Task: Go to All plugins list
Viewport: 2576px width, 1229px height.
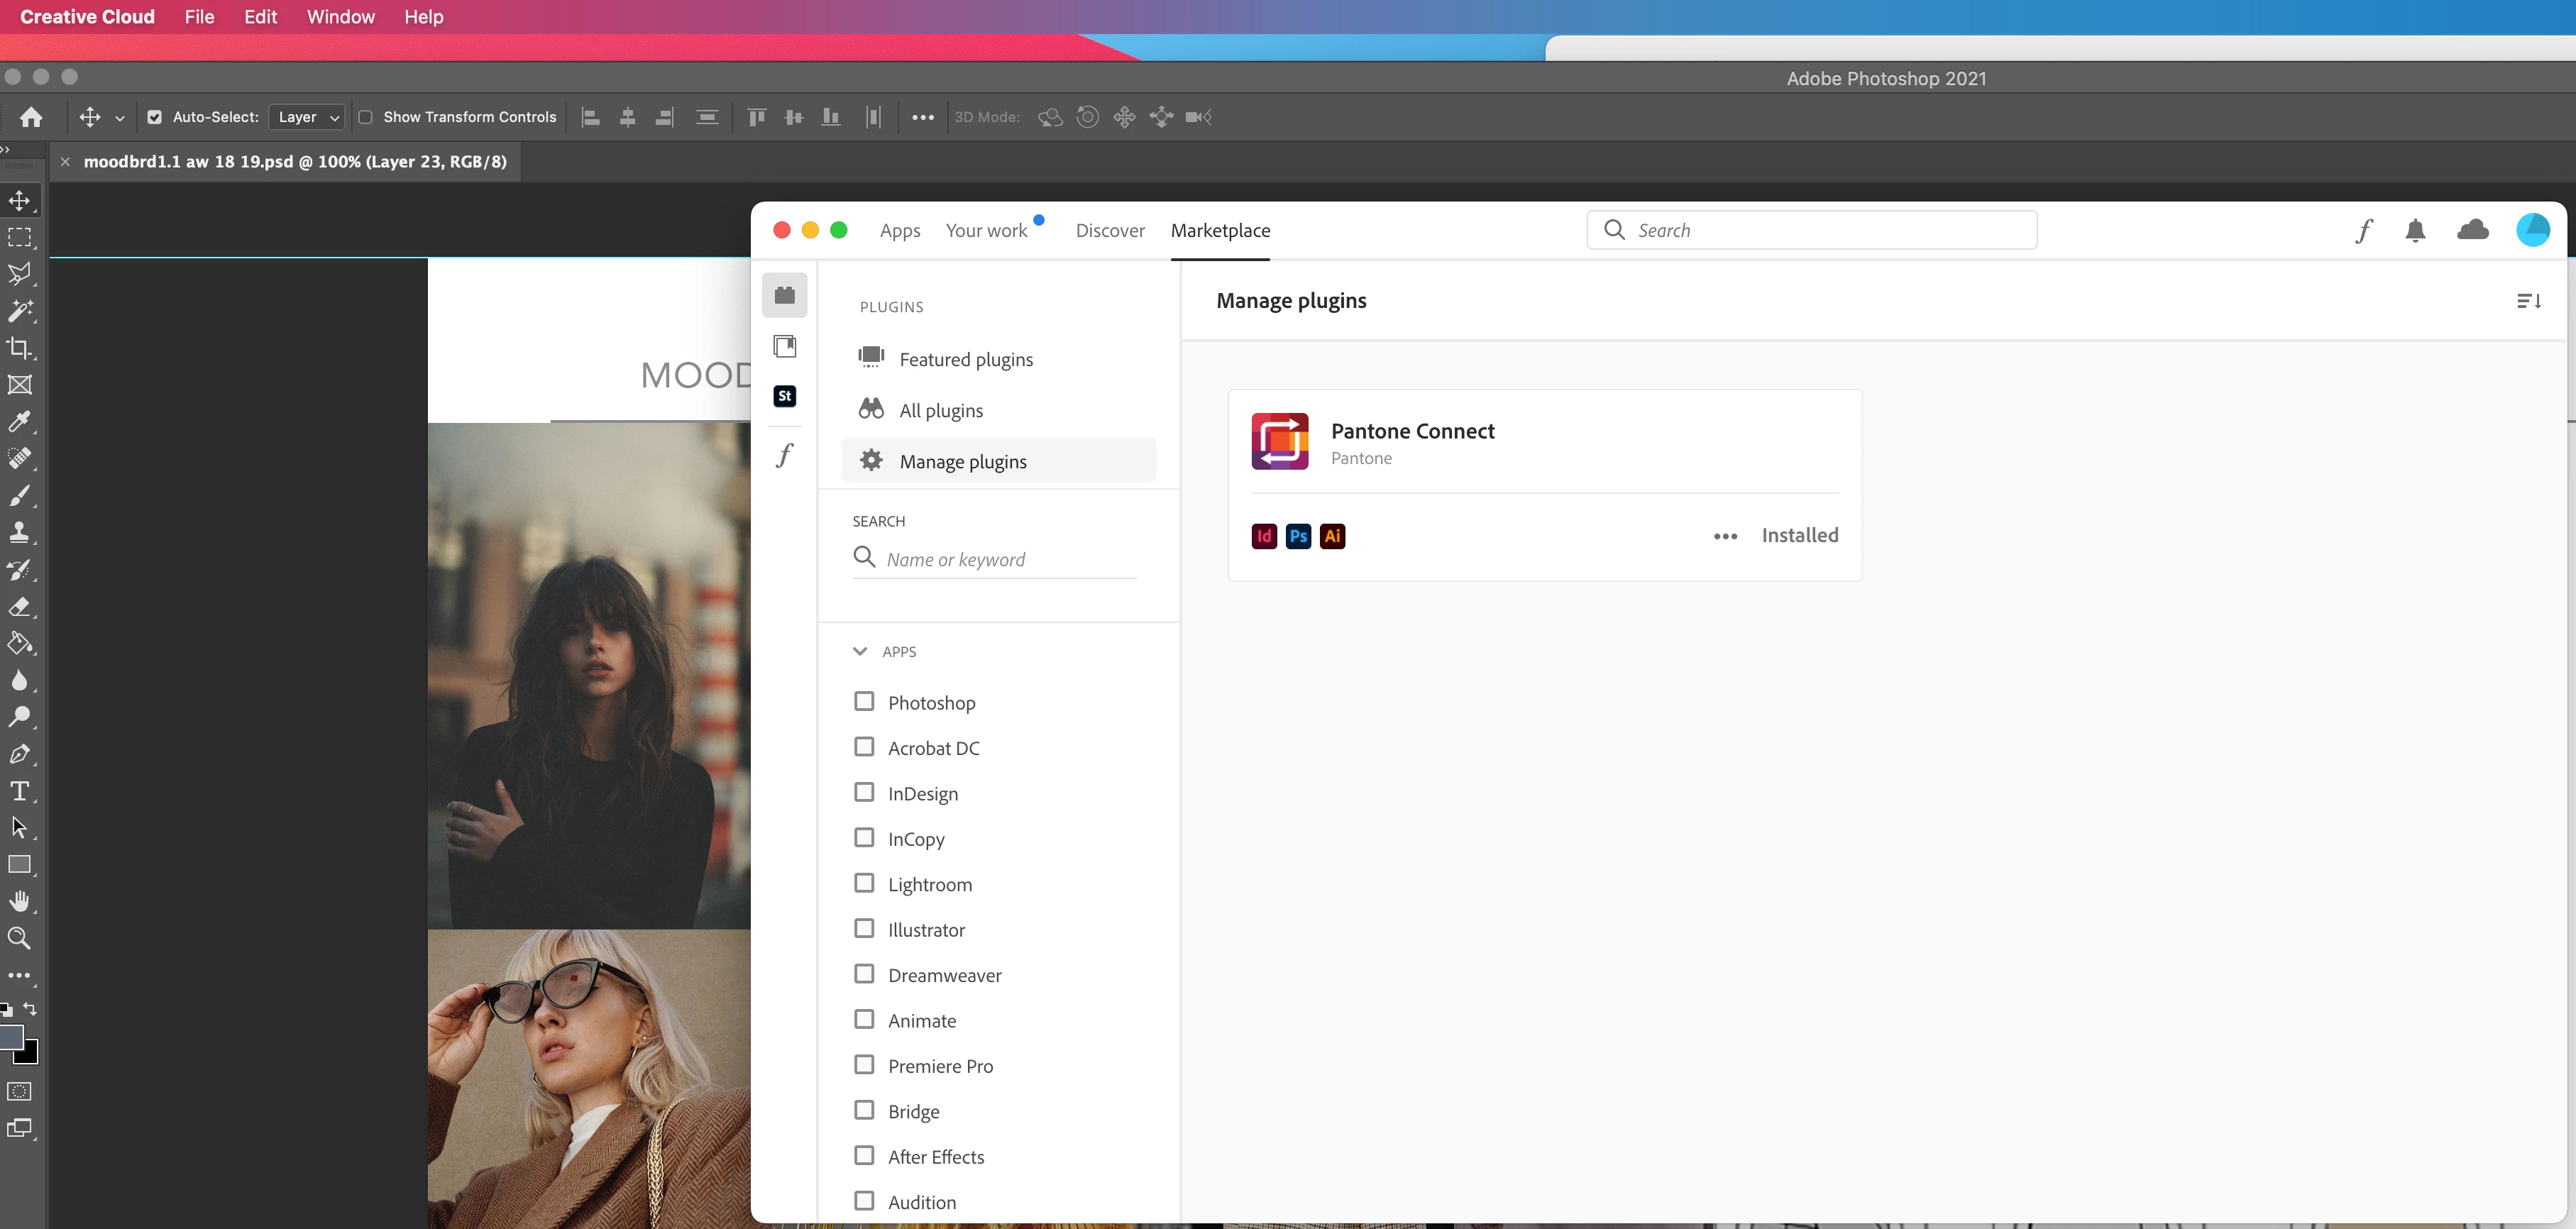Action: (940, 410)
